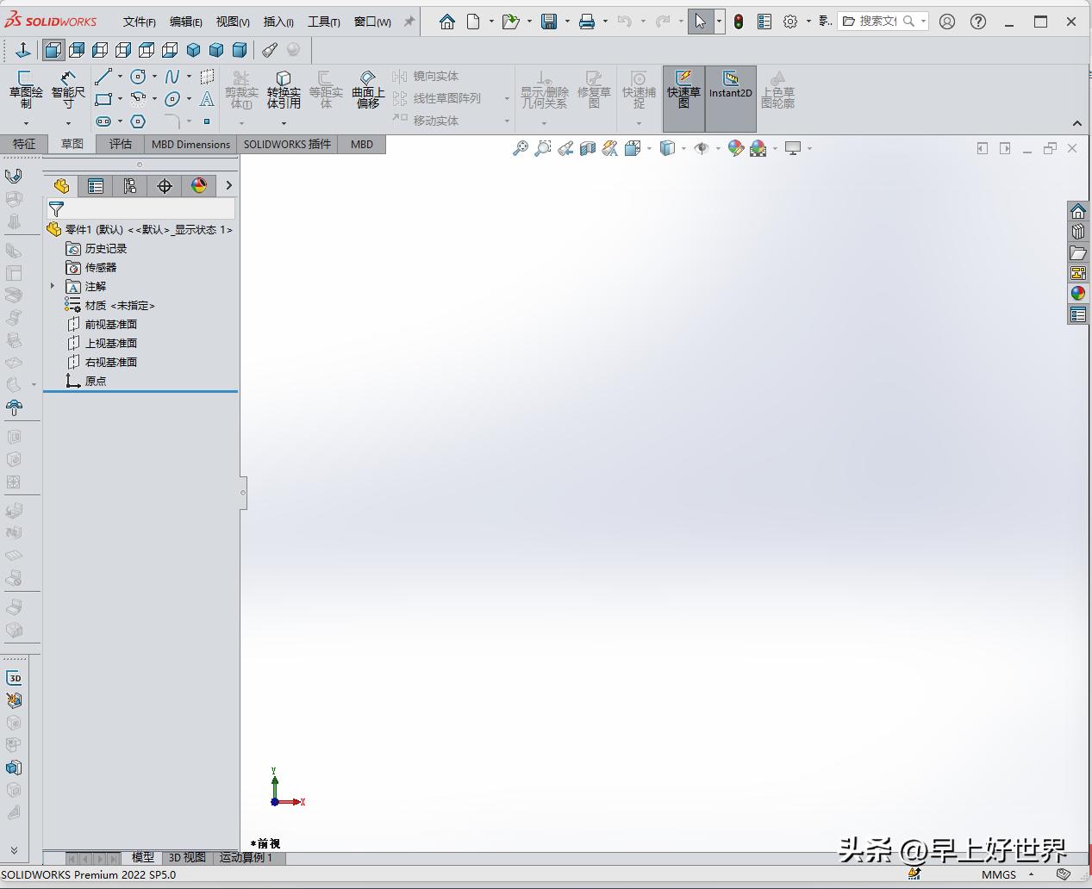Click the 搜索文 search field
The width and height of the screenshot is (1092, 889).
coord(876,21)
